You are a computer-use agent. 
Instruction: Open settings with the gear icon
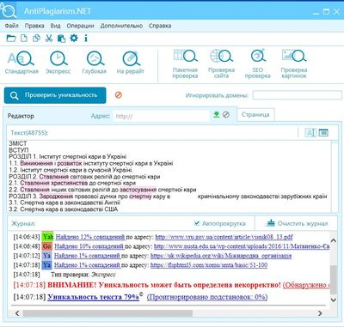pos(74,38)
